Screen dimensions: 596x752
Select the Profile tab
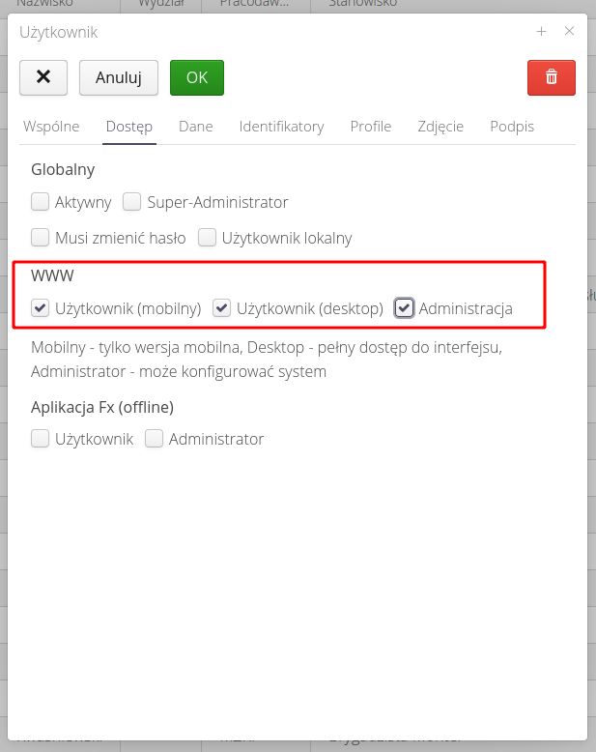point(371,127)
